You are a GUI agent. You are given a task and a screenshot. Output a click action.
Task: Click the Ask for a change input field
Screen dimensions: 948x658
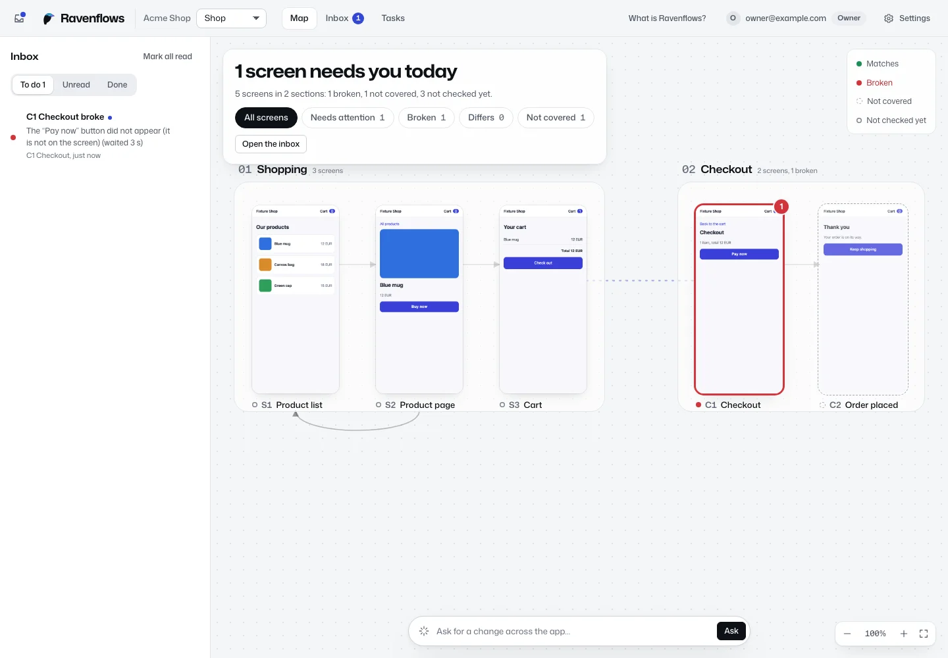(573, 631)
